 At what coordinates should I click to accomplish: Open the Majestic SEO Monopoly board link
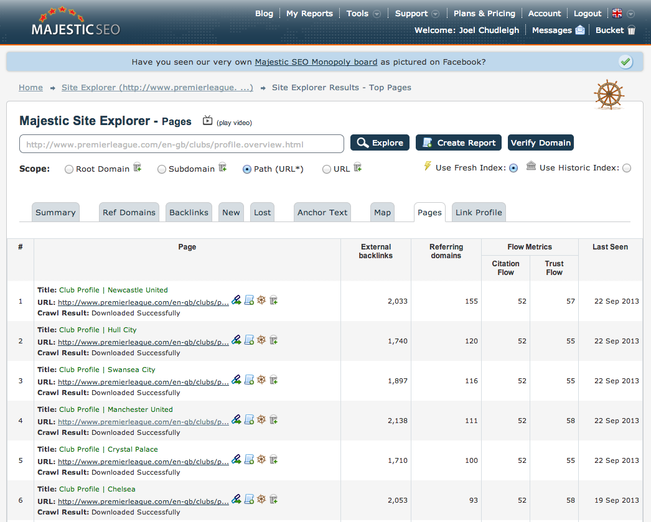[x=316, y=62]
